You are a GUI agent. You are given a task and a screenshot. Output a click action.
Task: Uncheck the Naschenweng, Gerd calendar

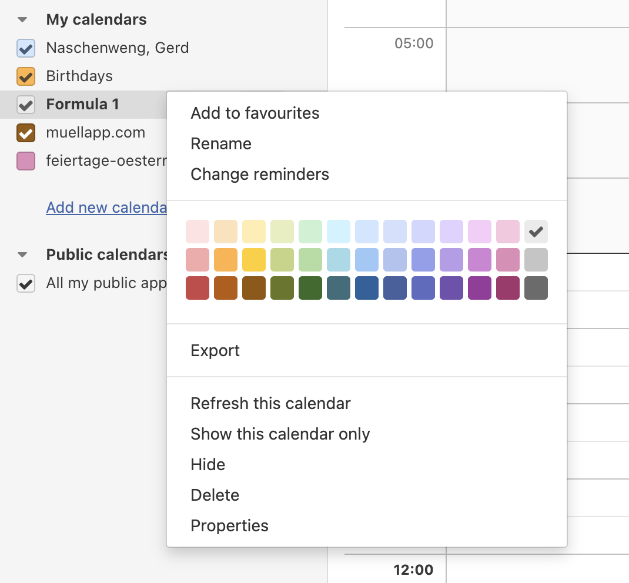[x=26, y=48]
